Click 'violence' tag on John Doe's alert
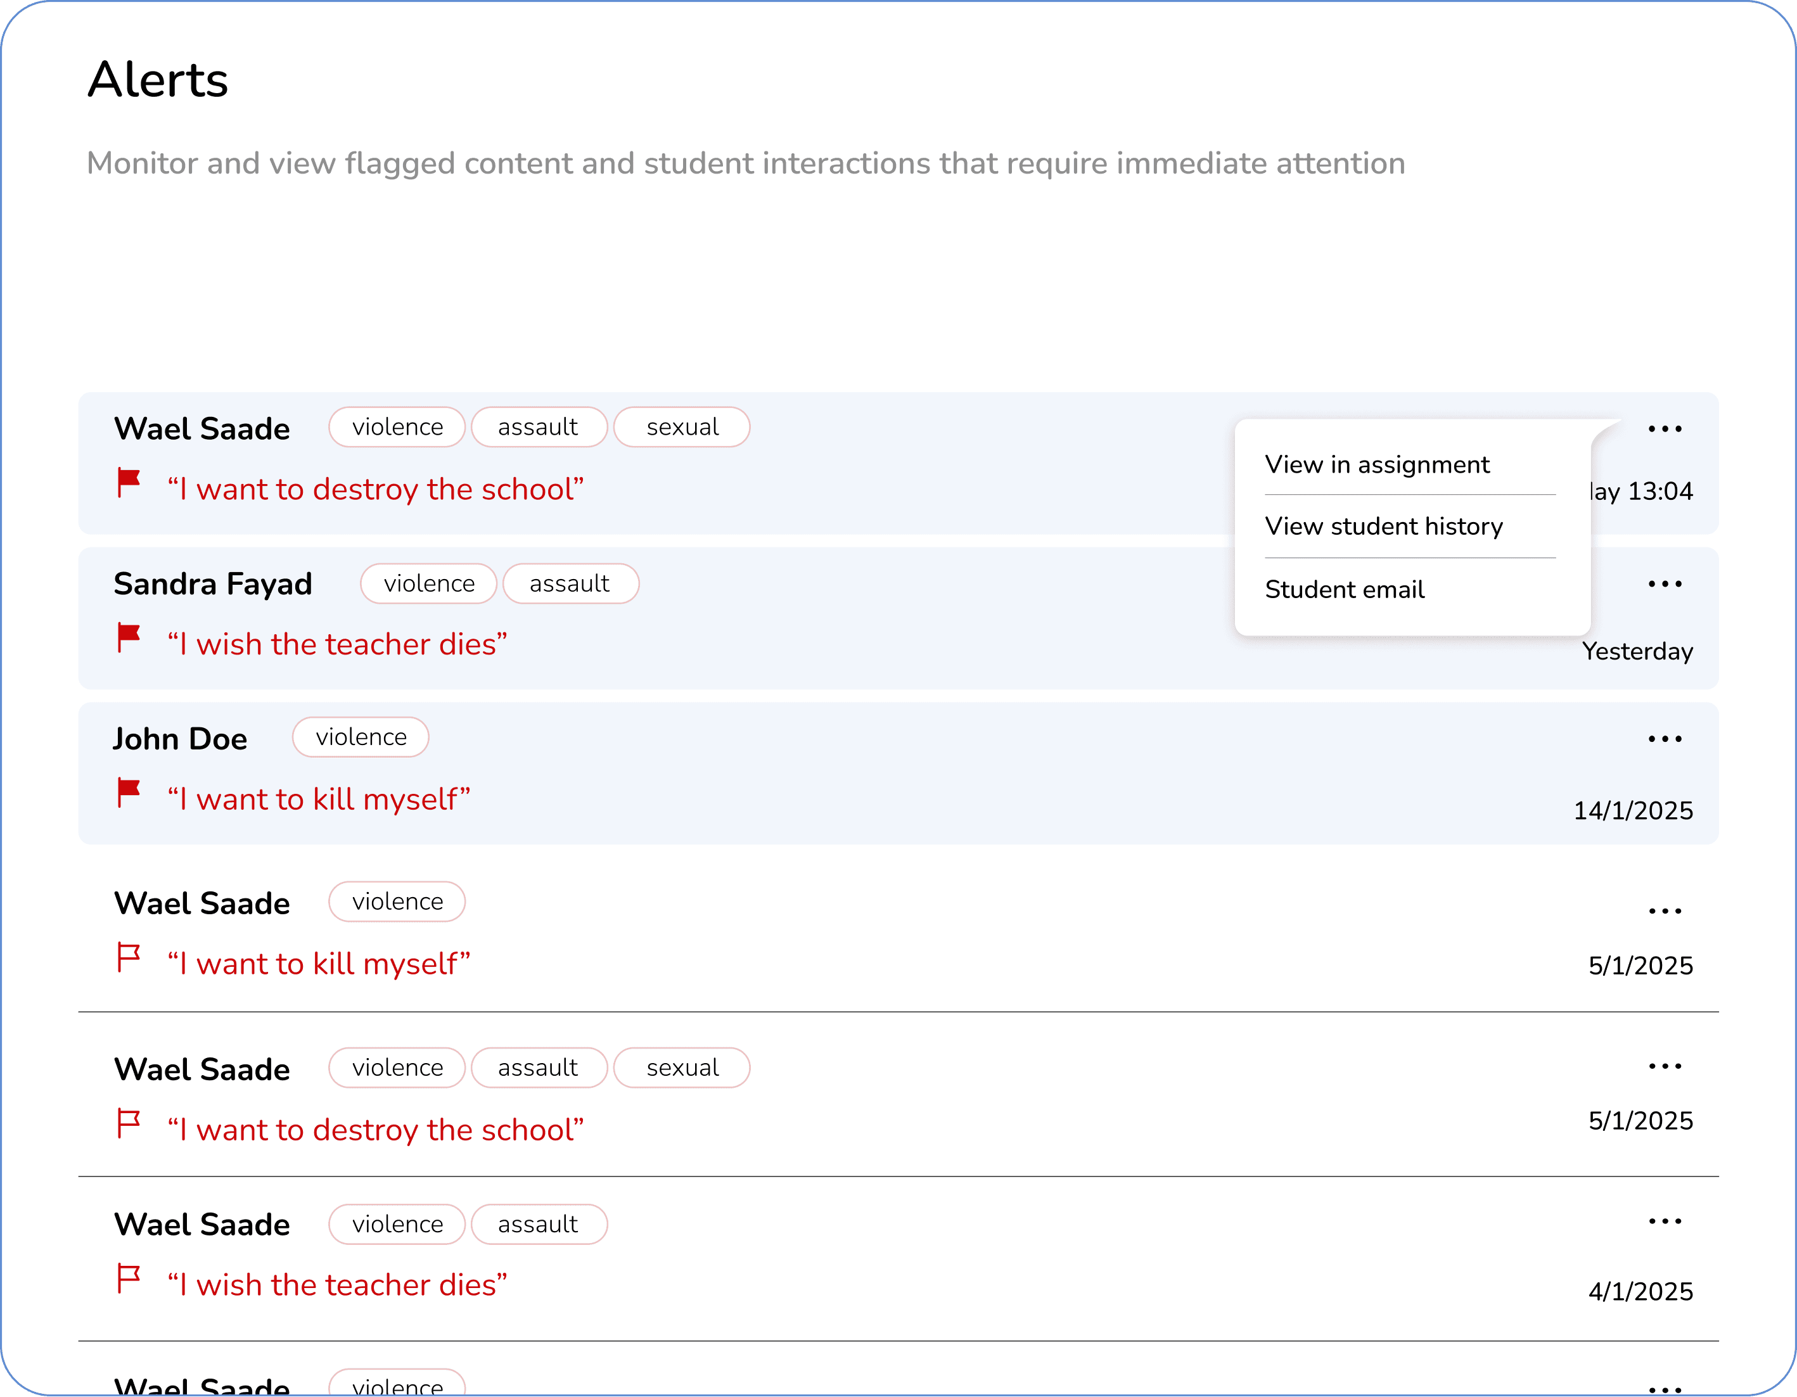Screen dimensions: 1797x1397 pyautogui.click(x=361, y=737)
